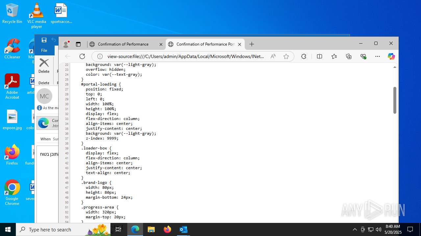The image size is (421, 236).
Task: Open the Favorites list icon
Action: (x=334, y=56)
